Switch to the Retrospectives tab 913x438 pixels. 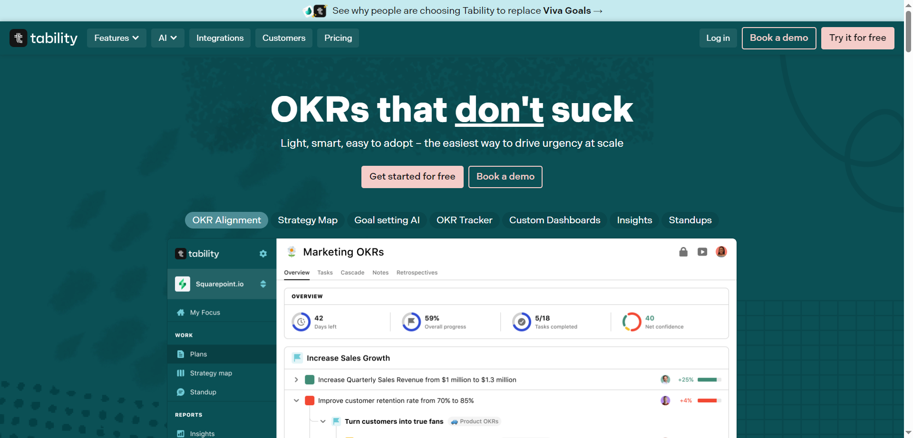click(417, 273)
